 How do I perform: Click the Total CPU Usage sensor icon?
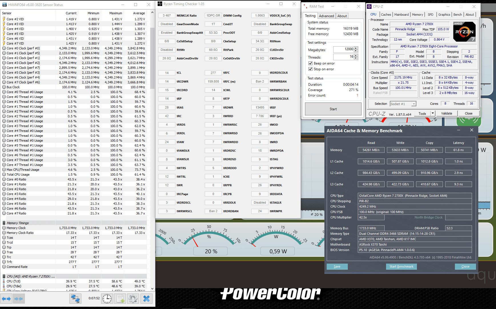(x=4, y=174)
